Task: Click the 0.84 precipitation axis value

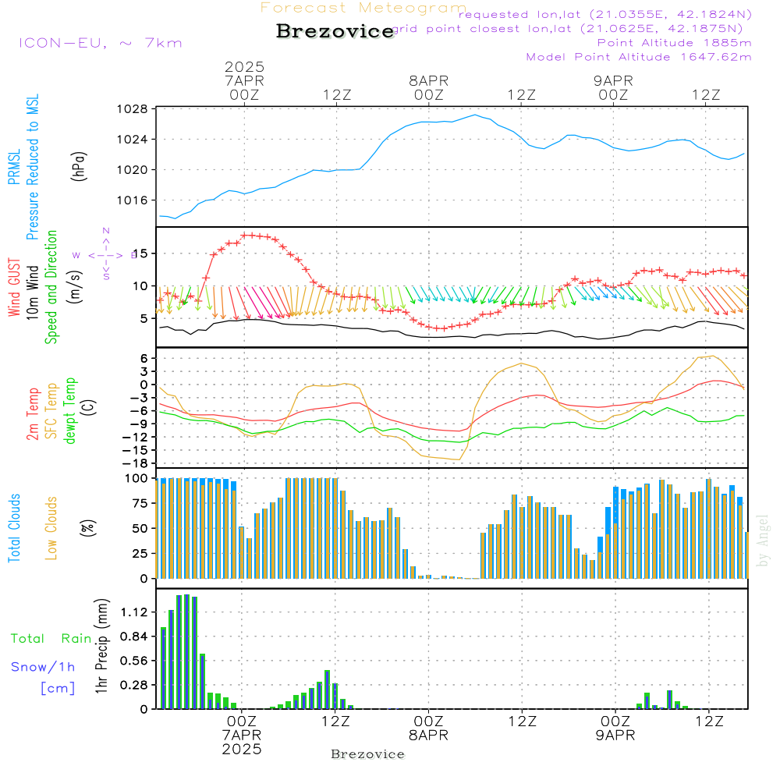Action: pyautogui.click(x=134, y=636)
